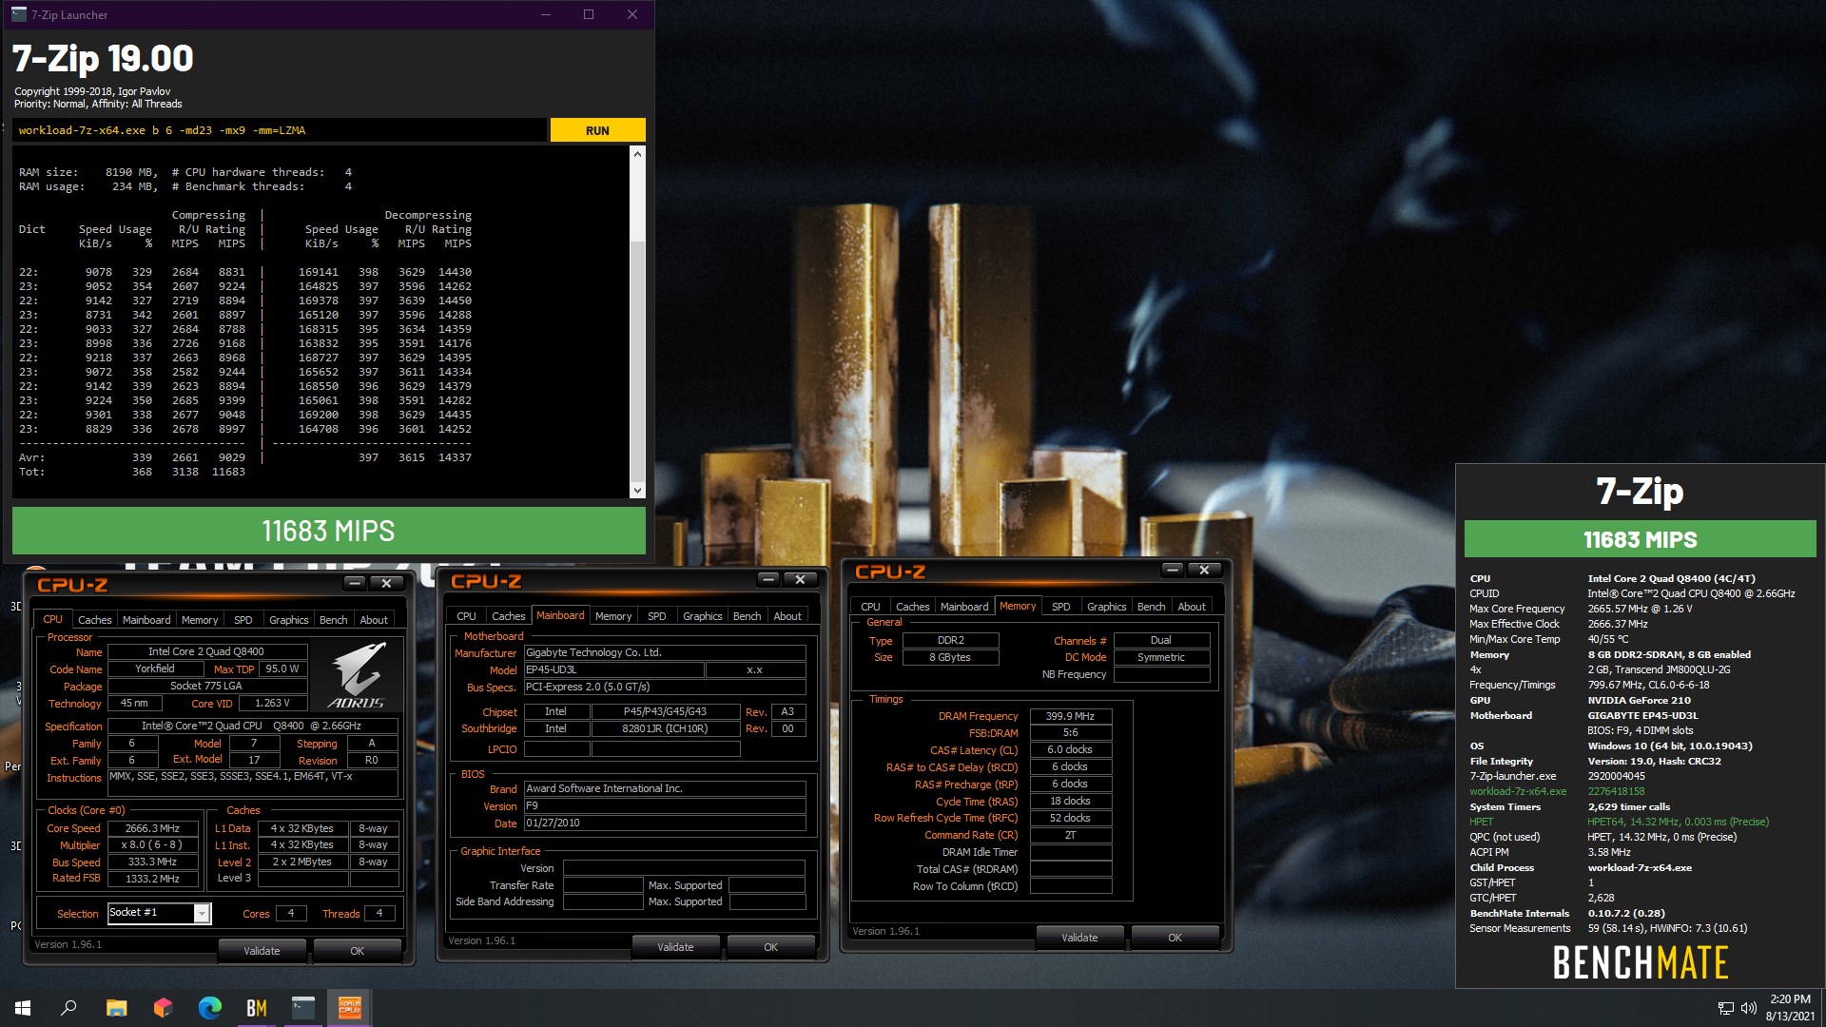Click the scroll down arrow in the 7-Zip output

(x=637, y=491)
